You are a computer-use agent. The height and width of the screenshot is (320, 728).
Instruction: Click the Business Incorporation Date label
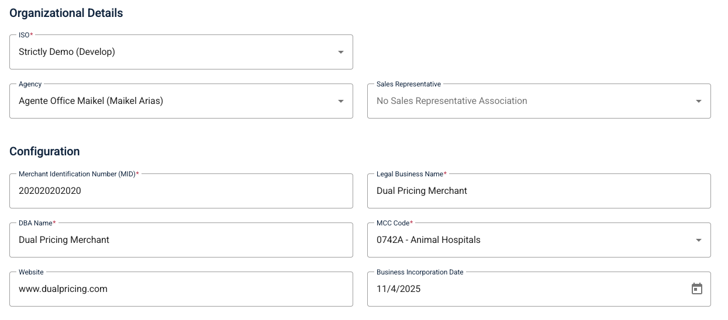(420, 272)
